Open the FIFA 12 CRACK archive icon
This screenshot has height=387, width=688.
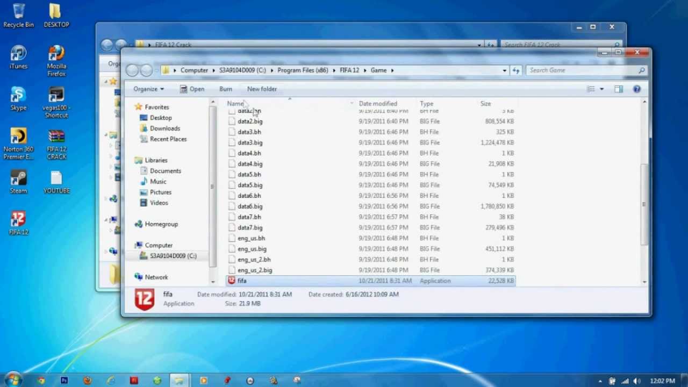pyautogui.click(x=56, y=144)
